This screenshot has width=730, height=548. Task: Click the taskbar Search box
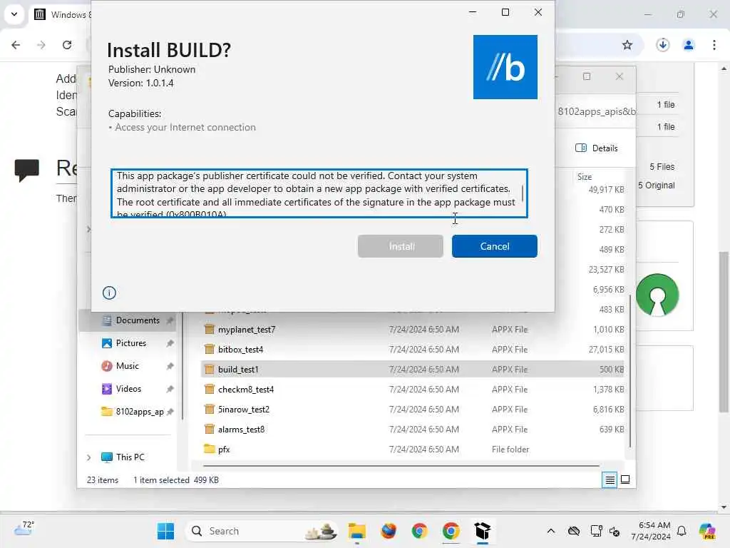tap(262, 531)
